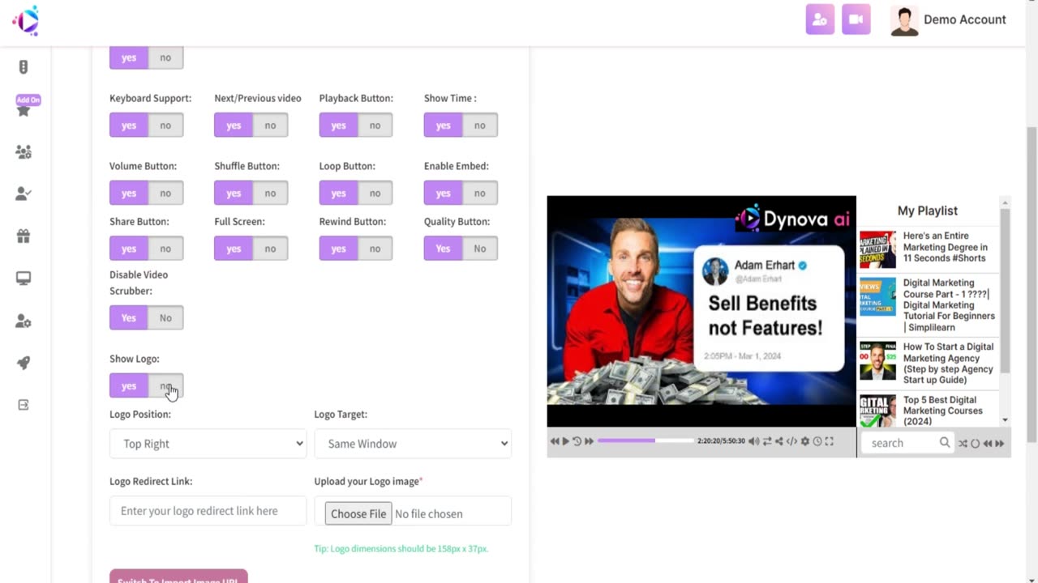Open the Logo Target dropdown

413,444
